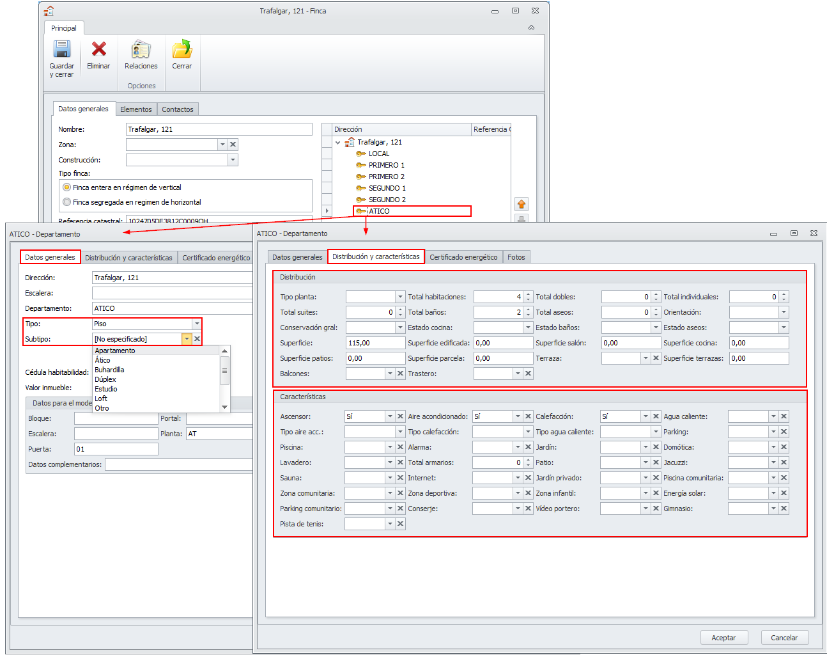Click the Guardar y cerrar save icon
Viewport: 827px width, 655px height.
click(x=61, y=50)
